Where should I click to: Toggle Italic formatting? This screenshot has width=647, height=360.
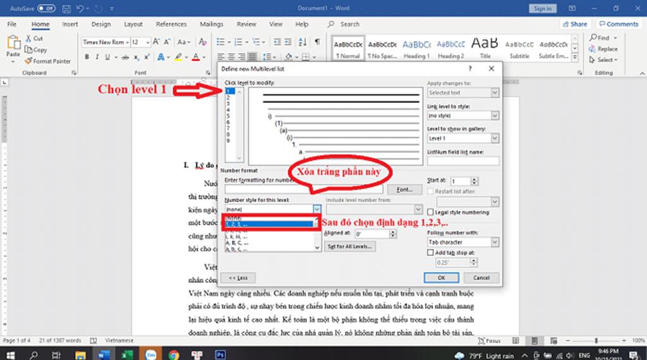(97, 57)
